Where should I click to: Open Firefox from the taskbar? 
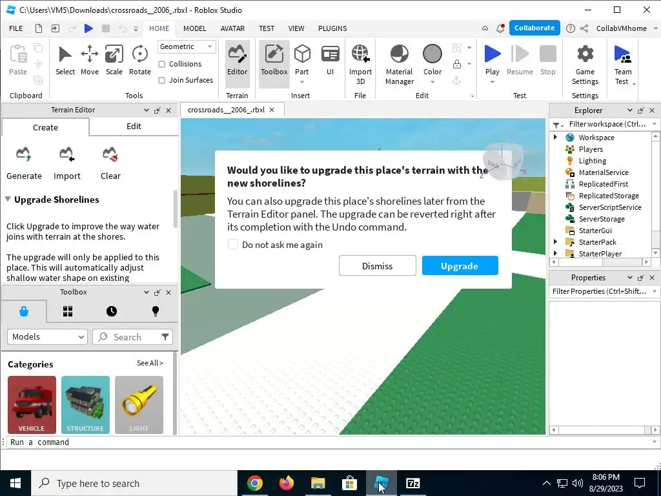pyautogui.click(x=286, y=483)
